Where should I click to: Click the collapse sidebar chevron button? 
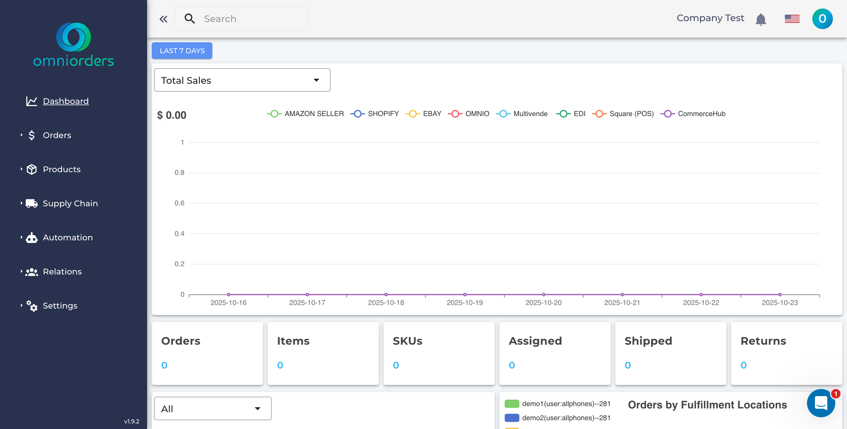click(x=164, y=19)
